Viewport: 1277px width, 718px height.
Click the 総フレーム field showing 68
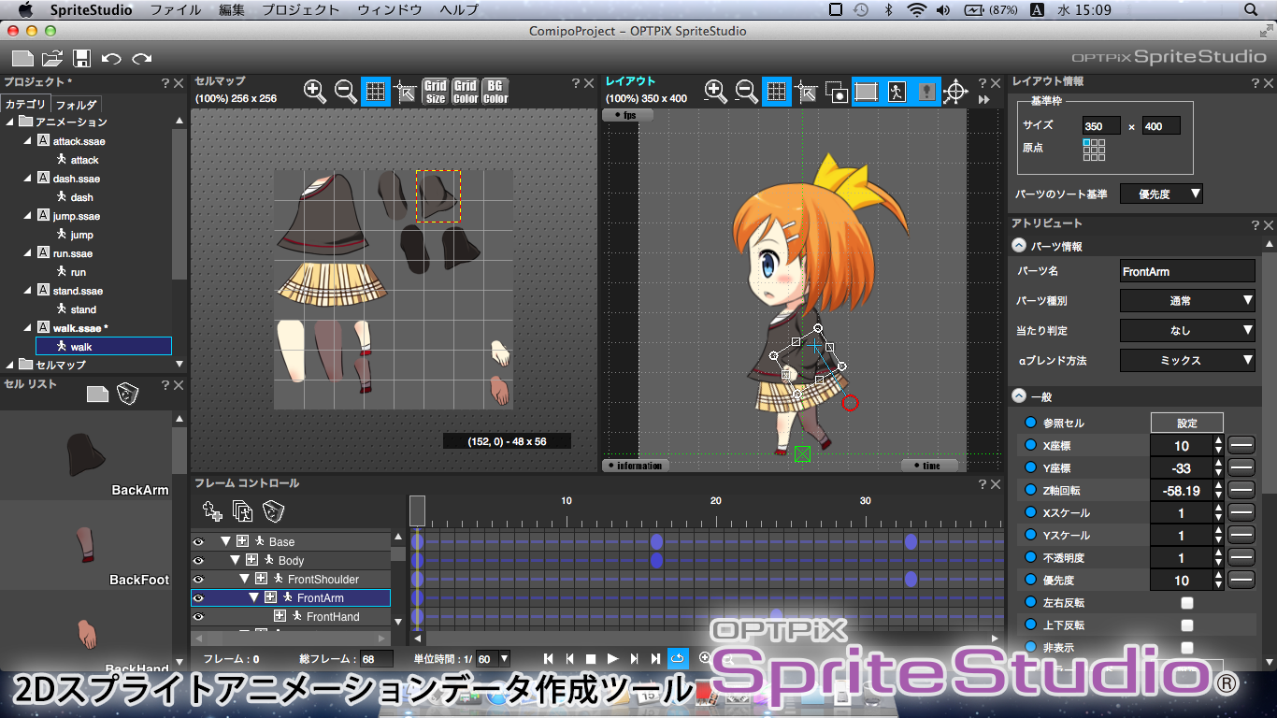click(x=377, y=659)
